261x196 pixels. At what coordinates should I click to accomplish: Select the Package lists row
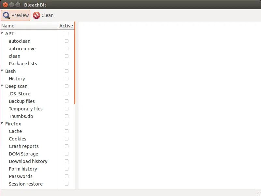23,64
